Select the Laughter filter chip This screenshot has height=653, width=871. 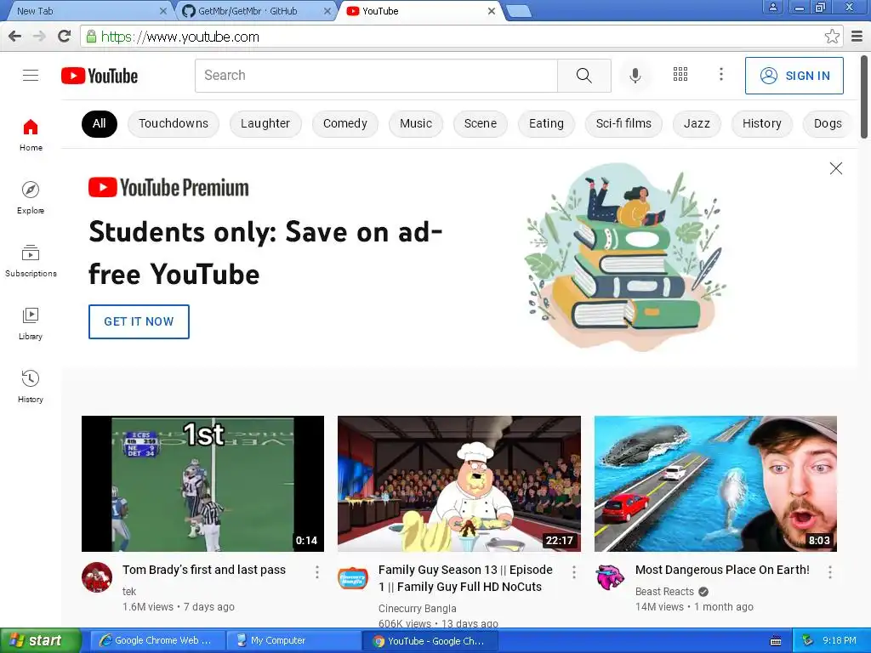265,123
